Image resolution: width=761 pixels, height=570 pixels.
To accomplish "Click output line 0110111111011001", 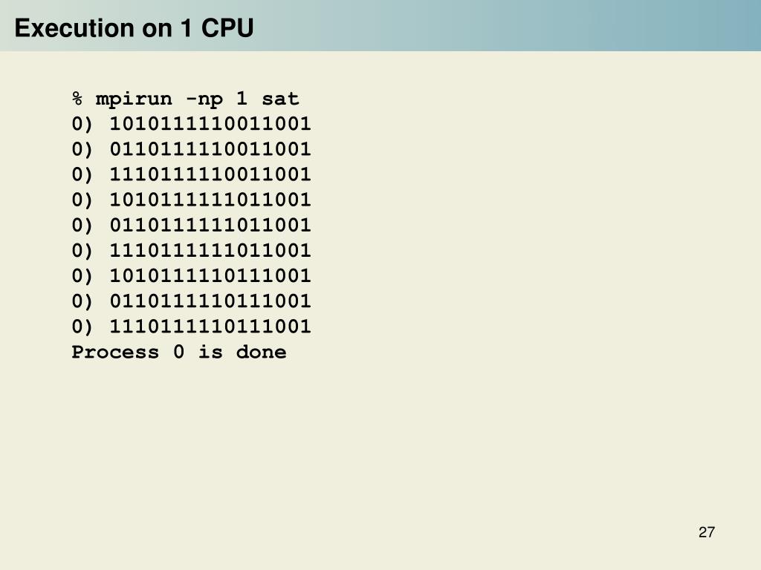I will pyautogui.click(x=191, y=225).
